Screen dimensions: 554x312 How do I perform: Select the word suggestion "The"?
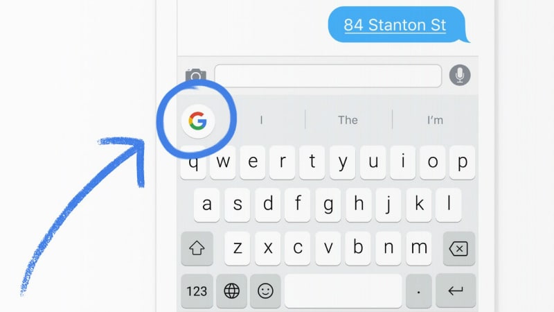coord(348,120)
